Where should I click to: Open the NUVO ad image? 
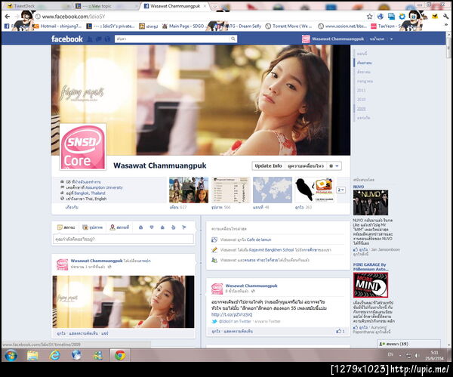371,202
